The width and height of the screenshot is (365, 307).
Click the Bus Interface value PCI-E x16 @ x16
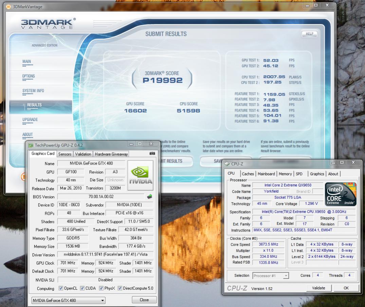[129, 213]
